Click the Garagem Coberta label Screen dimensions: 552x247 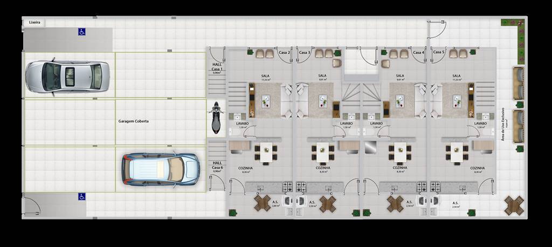coord(133,121)
